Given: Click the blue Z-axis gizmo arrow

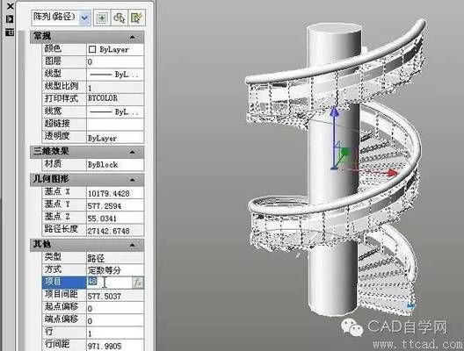Looking at the screenshot, I should [x=335, y=111].
